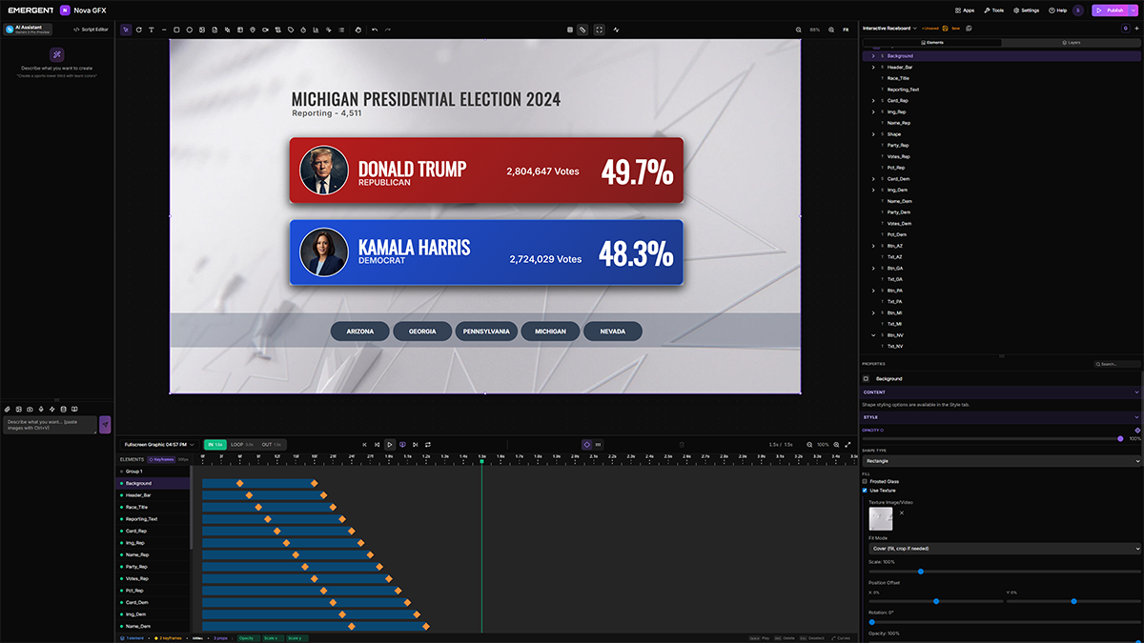Select the Text tool in the toolbar
Viewport: 1144px width, 643px height.
(151, 30)
